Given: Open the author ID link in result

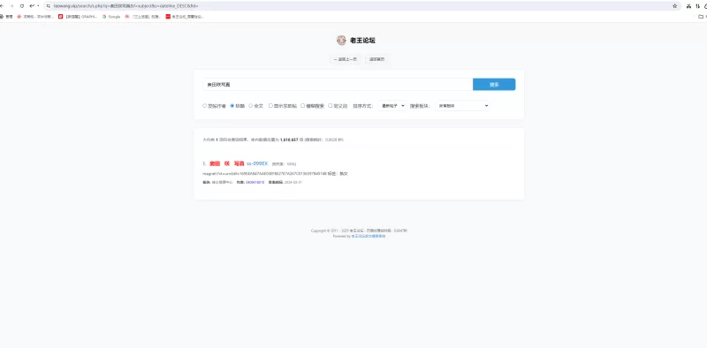Looking at the screenshot, I should pos(255,182).
